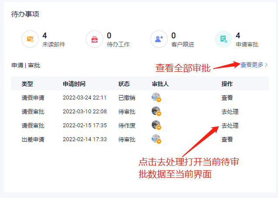Image resolution: width=278 pixels, height=198 pixels.
Task: Select the 未读邮件 label
Action: click(54, 44)
